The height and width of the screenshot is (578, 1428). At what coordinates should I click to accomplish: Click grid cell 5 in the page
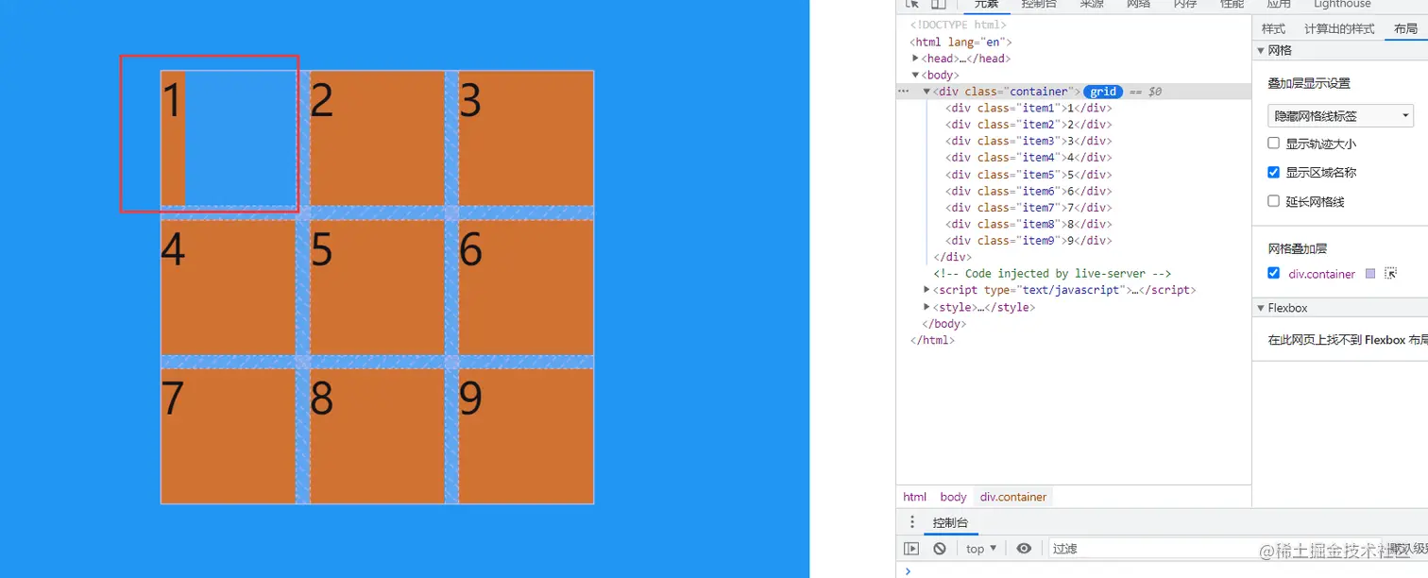pos(378,287)
